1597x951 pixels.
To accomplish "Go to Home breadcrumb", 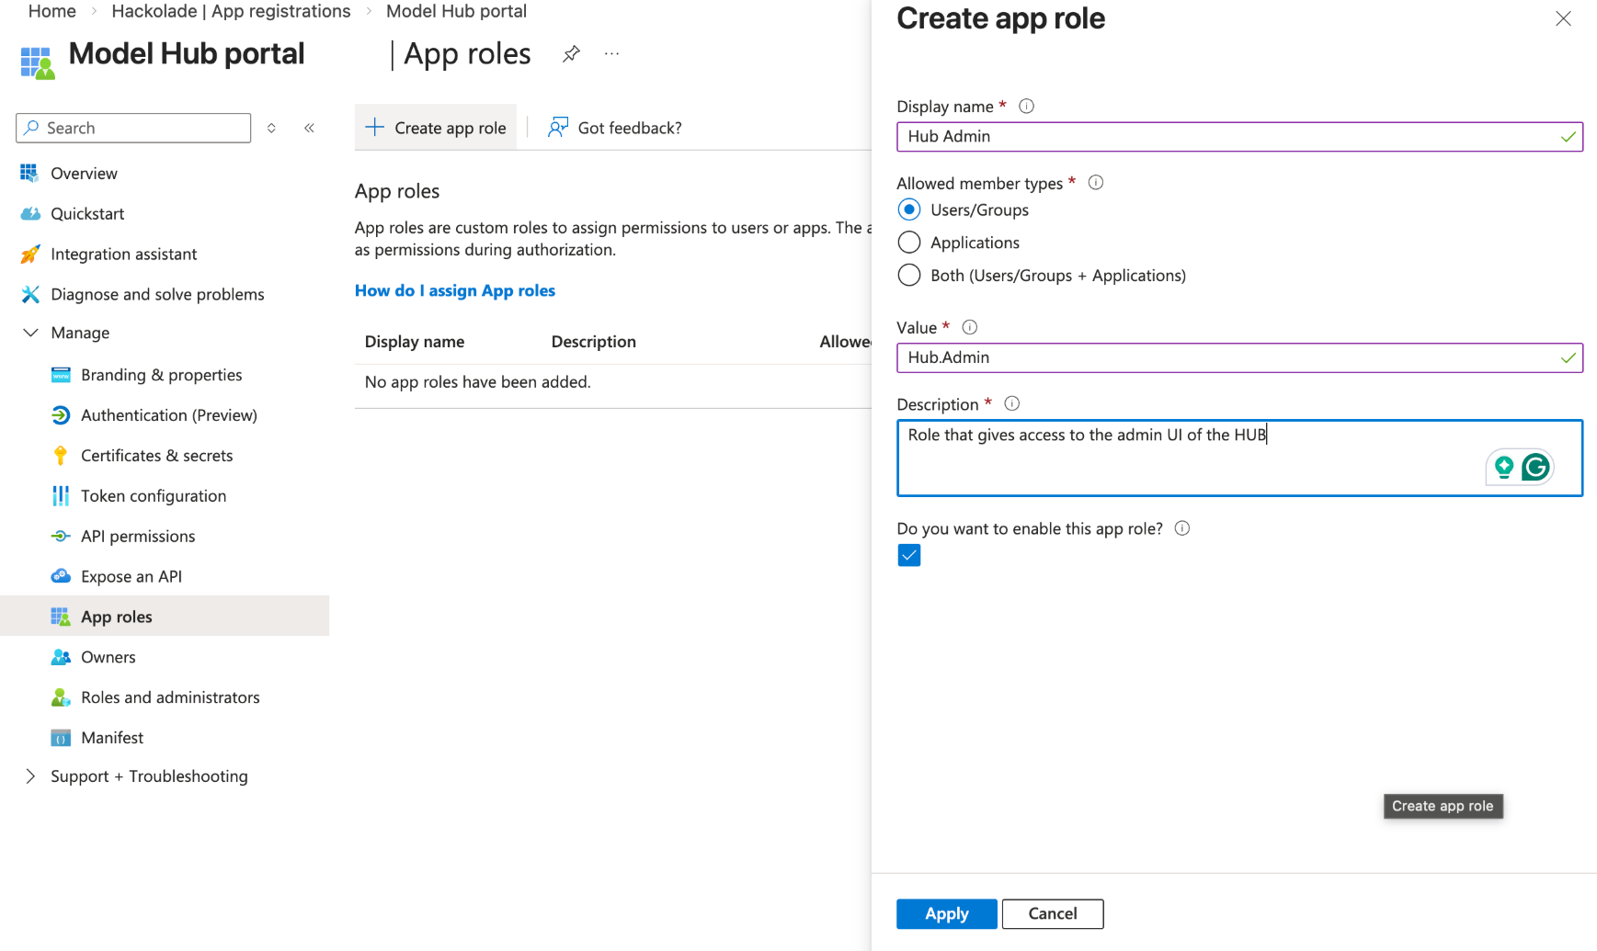I will [x=52, y=11].
